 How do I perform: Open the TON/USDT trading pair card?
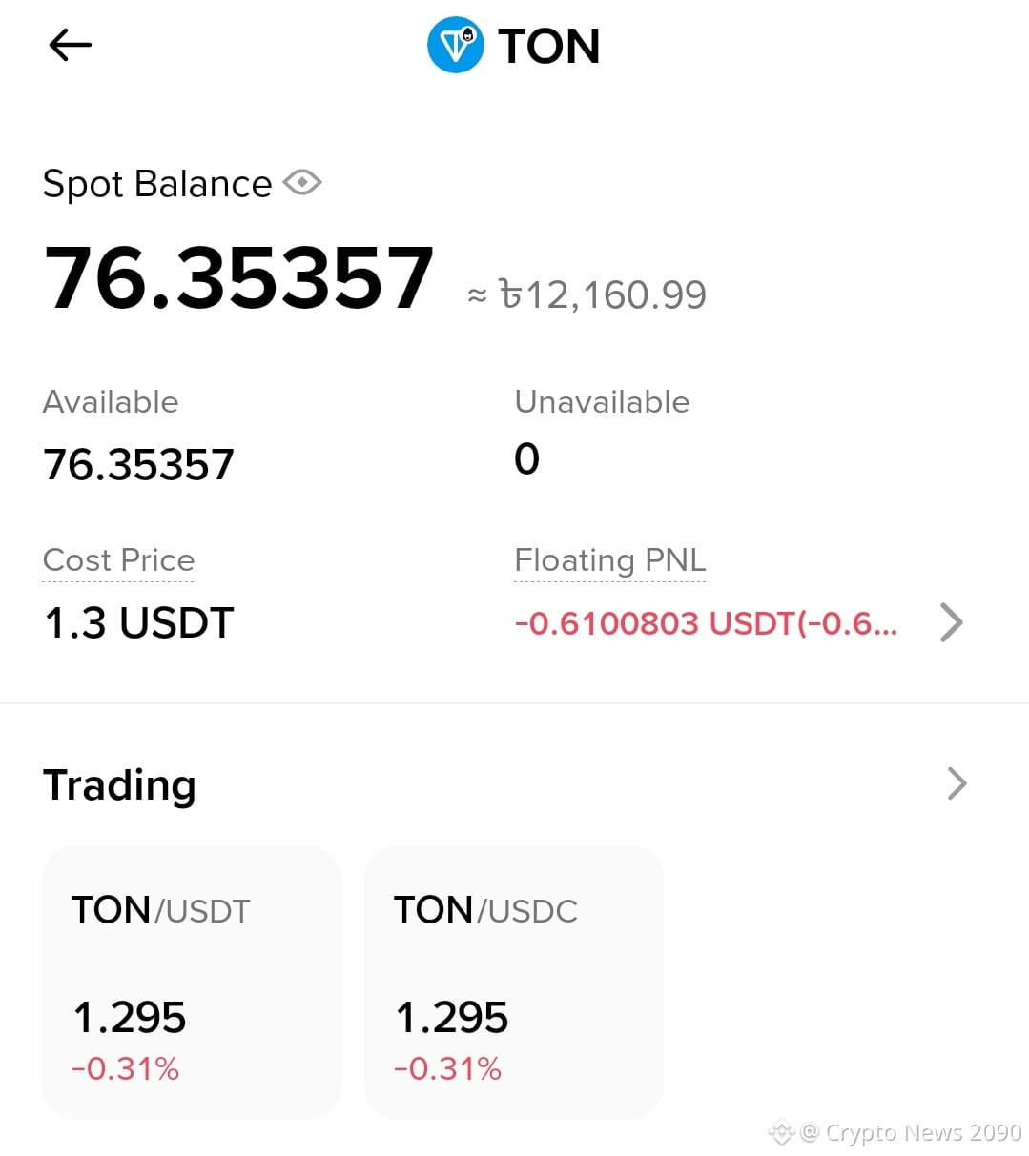click(192, 983)
